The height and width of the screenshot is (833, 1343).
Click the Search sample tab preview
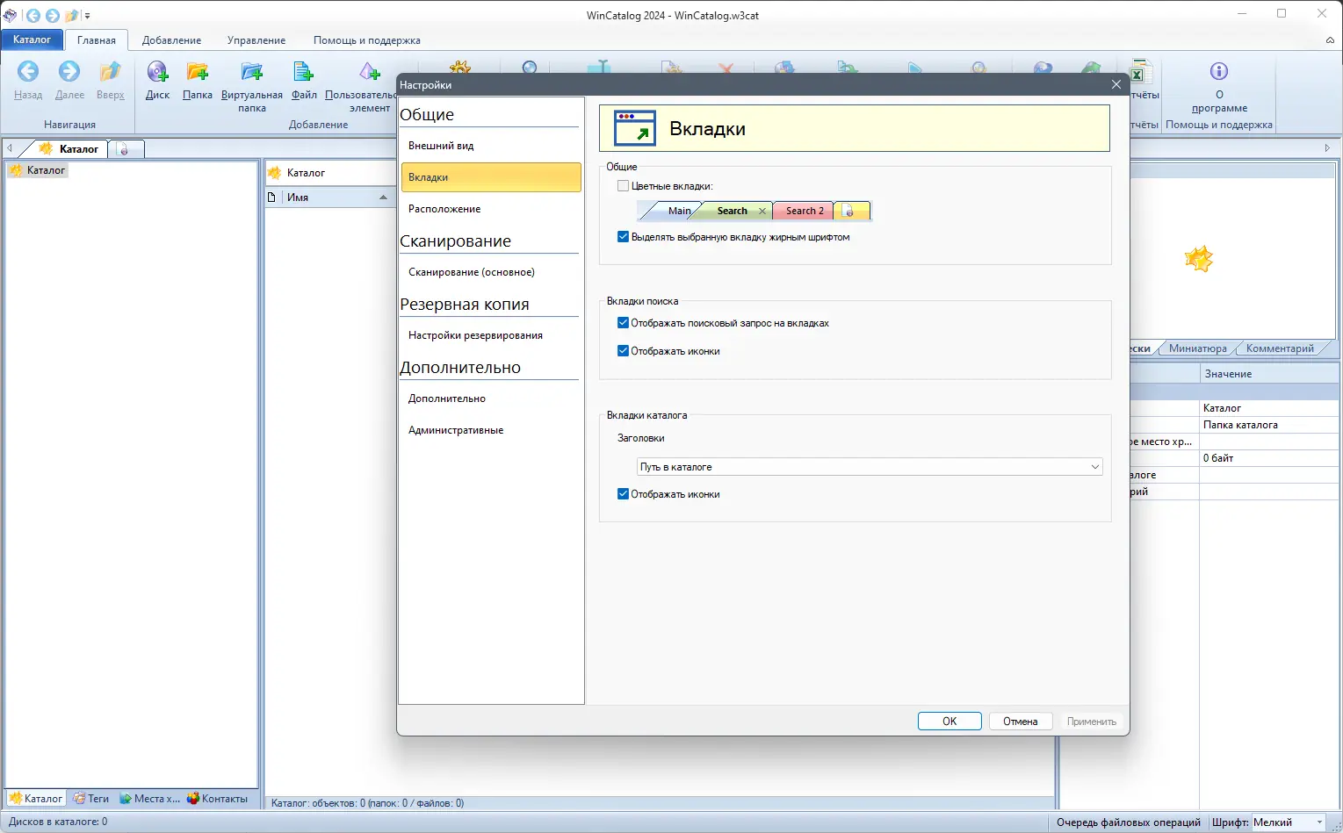732,211
